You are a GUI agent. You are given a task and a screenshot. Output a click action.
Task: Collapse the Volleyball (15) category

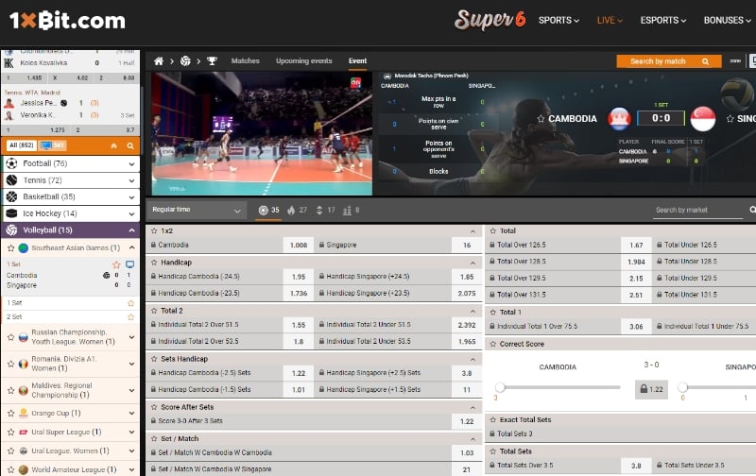point(131,230)
